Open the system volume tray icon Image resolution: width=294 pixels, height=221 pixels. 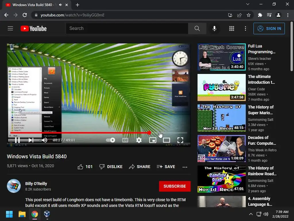tap(266, 214)
